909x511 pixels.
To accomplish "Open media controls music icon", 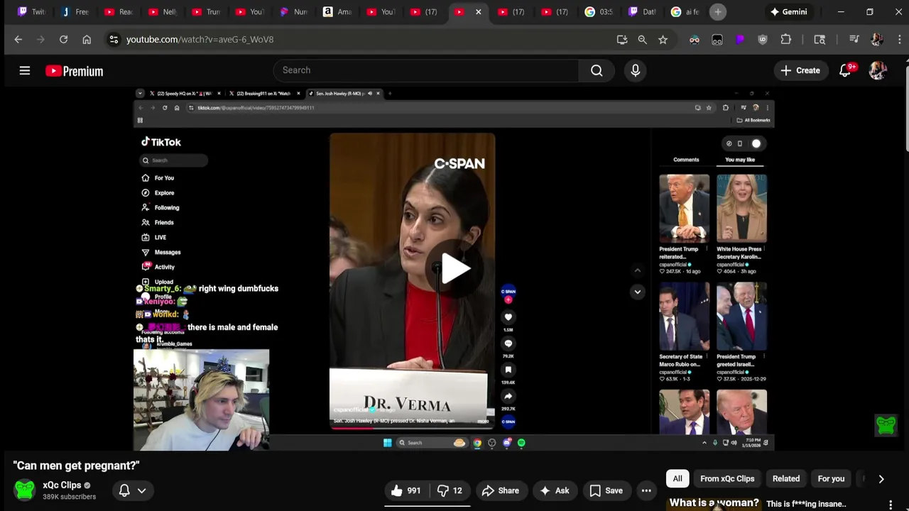I will (854, 40).
